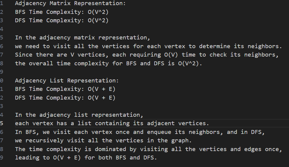289x167 pixels.
Task: Click the line starting "In BFS, we visit"
Action: pos(140,132)
